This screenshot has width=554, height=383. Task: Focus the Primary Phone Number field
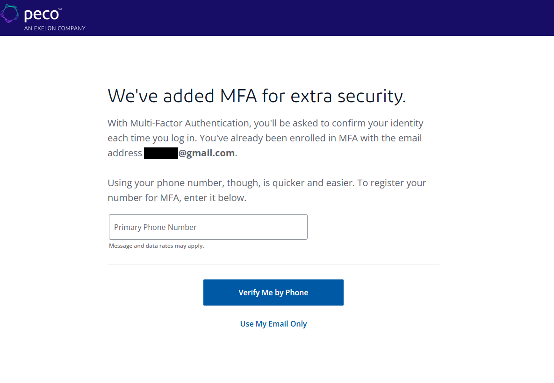[208, 227]
